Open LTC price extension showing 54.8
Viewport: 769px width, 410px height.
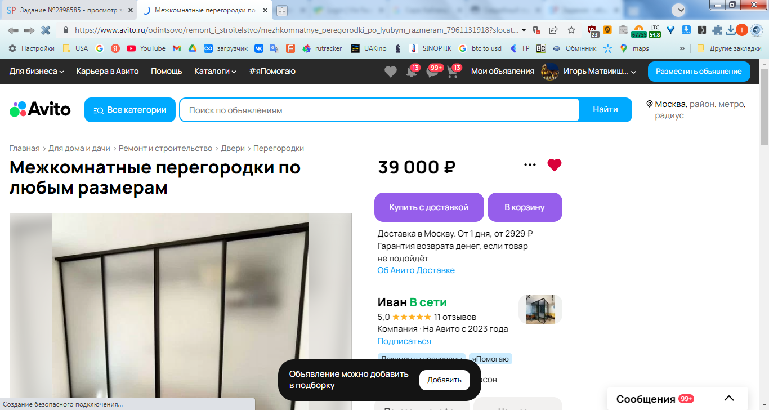pos(655,30)
